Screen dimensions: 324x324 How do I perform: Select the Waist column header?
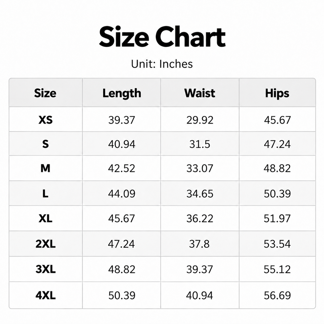pos(200,93)
